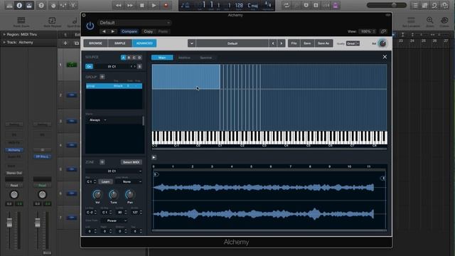This screenshot has height=256, width=455.
Task: Click the Logic stop transport button
Action: click(x=142, y=5)
